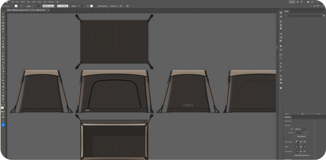Image resolution: width=326 pixels, height=160 pixels.
Task: Toggle rulers in Ruler & Grids
Action: pos(297,142)
